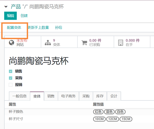Click the building on-hand stock icon

[x=121, y=43]
